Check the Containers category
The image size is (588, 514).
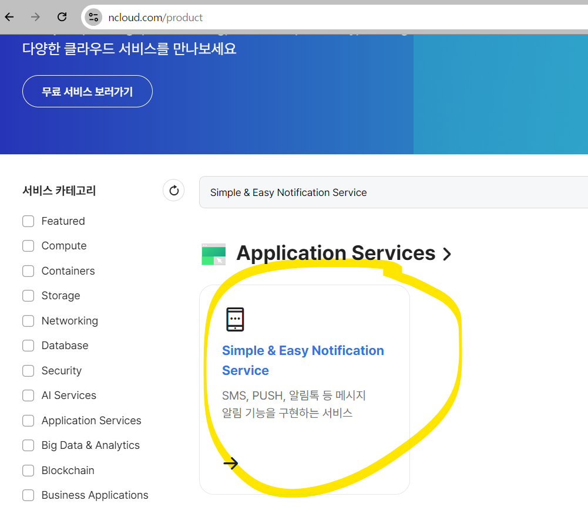pos(28,271)
